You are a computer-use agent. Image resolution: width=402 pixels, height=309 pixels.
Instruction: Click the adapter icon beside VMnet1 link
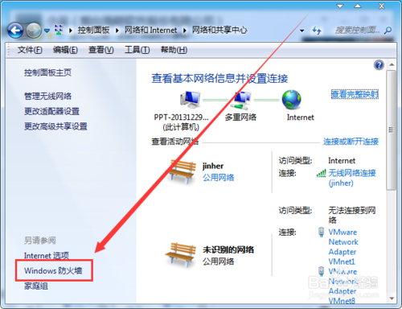point(321,232)
